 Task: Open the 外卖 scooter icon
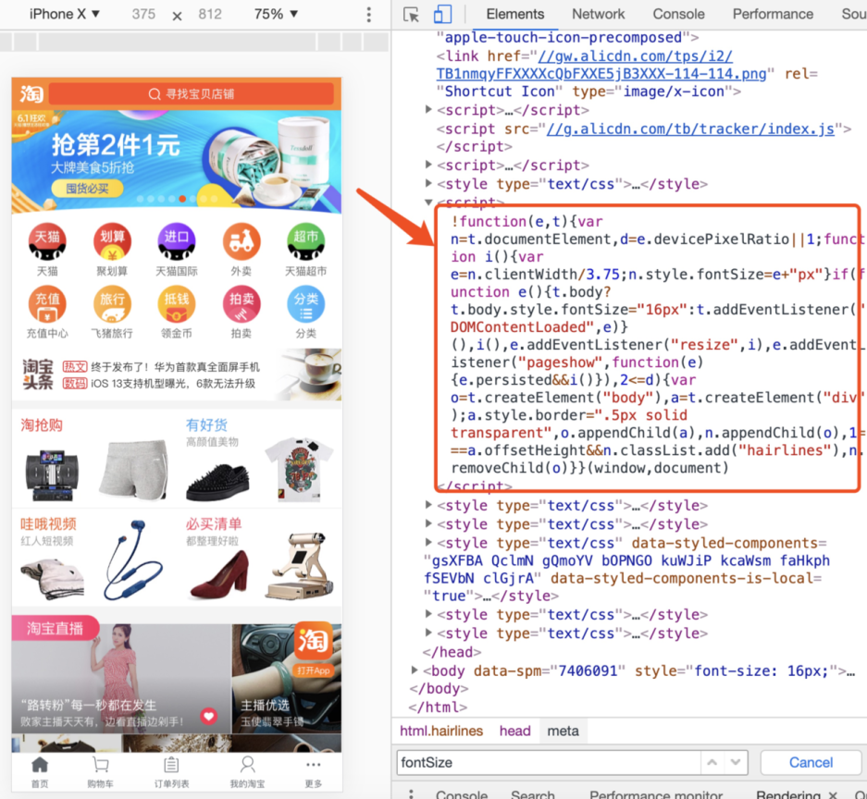pyautogui.click(x=242, y=242)
